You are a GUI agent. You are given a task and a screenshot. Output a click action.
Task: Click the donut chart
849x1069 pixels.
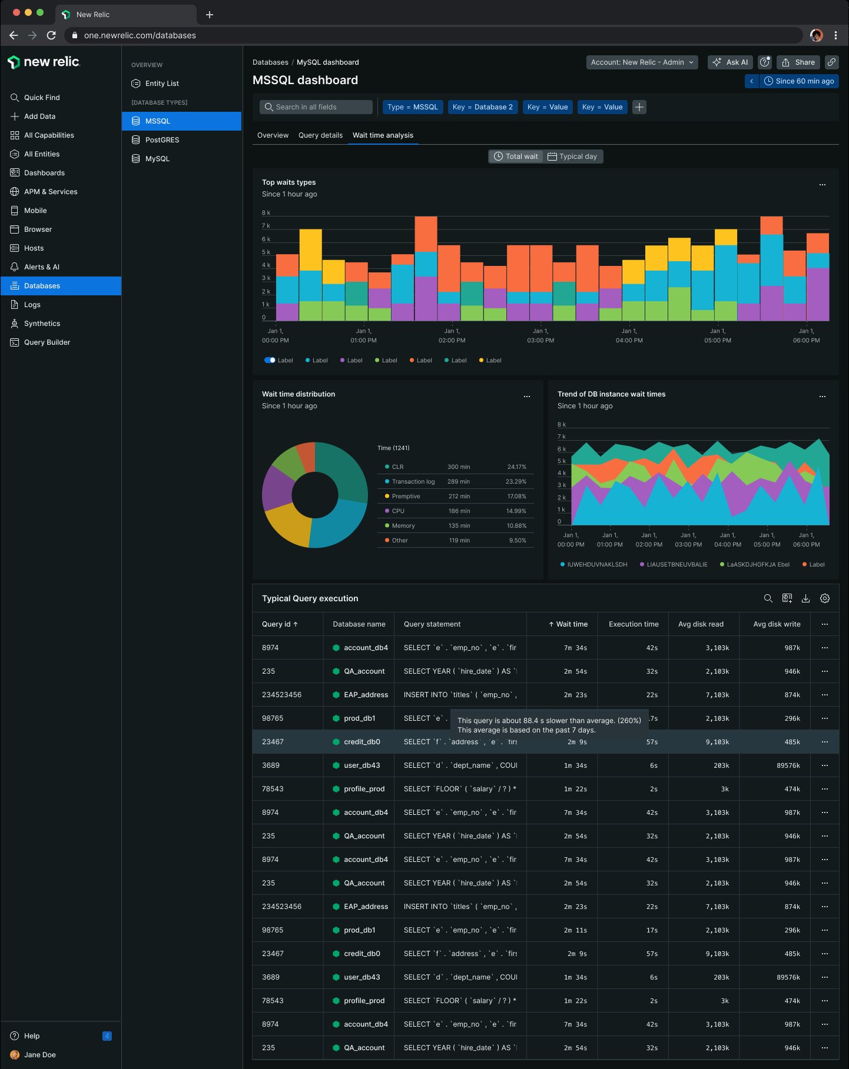click(315, 495)
